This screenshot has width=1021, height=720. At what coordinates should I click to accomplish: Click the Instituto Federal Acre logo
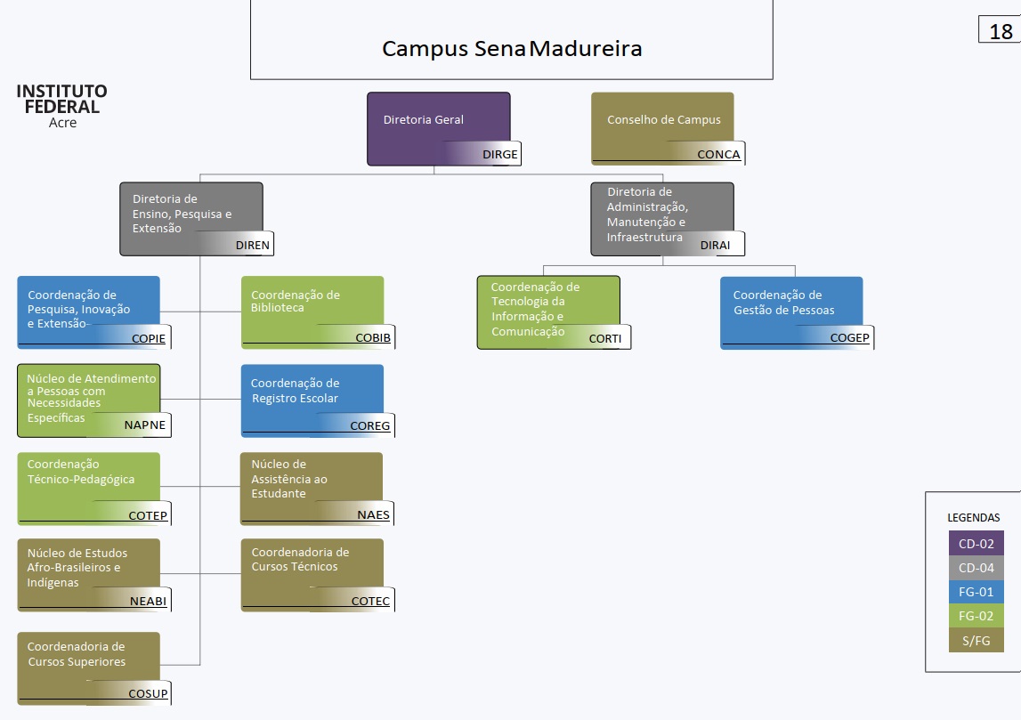[x=62, y=106]
